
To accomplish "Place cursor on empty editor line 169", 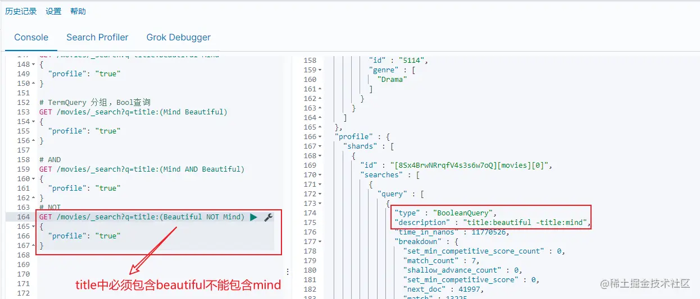I will pos(157,265).
